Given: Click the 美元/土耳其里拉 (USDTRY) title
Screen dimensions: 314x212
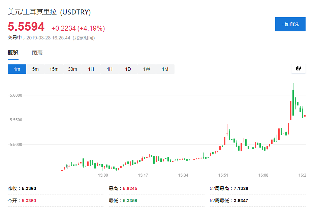Looking at the screenshot, I should click(49, 12).
